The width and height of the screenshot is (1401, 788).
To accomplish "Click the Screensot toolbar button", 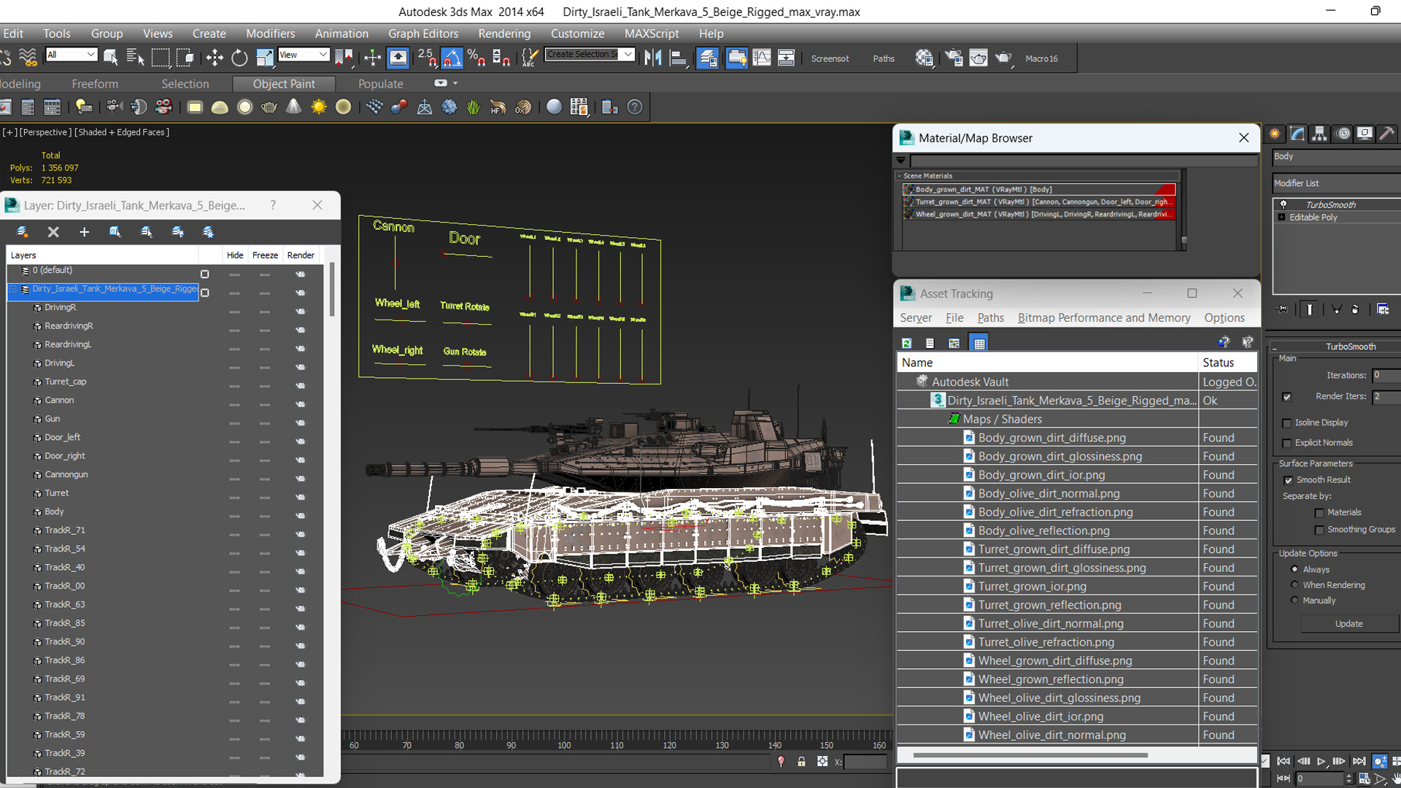I will (830, 58).
